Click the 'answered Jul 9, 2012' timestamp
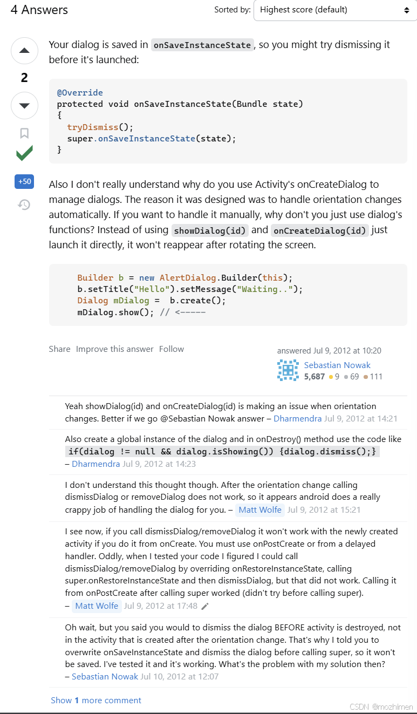This screenshot has height=714, width=417. coord(330,350)
